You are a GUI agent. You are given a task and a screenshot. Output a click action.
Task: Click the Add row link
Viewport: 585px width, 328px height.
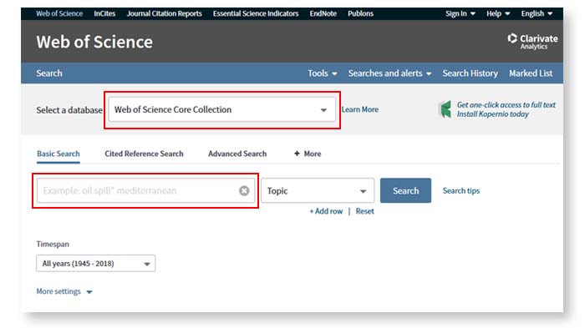(326, 211)
